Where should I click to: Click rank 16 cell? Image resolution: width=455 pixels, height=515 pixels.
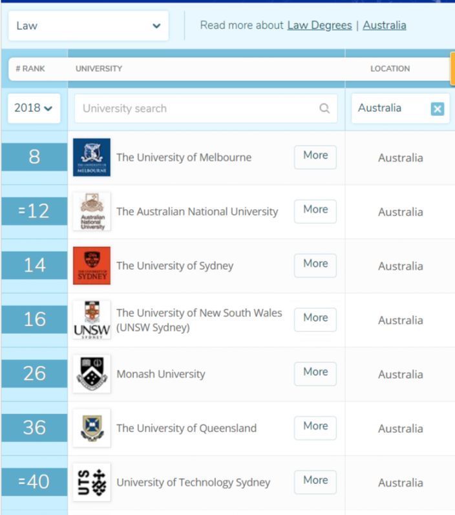(34, 320)
